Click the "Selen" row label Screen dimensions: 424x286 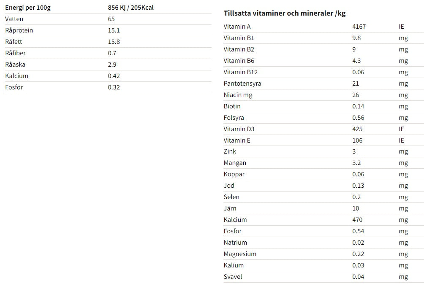tap(231, 197)
